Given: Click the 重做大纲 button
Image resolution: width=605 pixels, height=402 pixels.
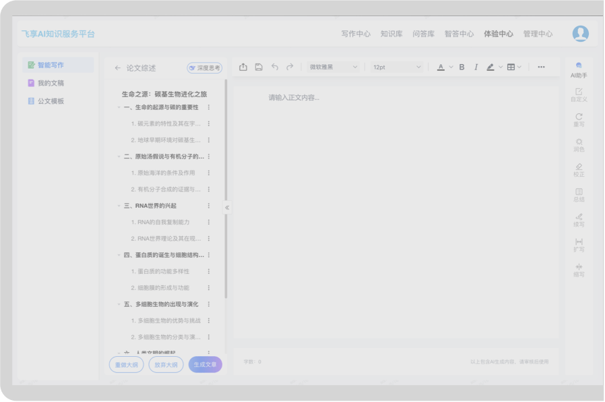Looking at the screenshot, I should [126, 365].
